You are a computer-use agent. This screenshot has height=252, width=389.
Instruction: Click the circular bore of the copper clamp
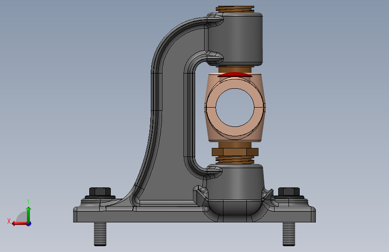[x=235, y=108]
